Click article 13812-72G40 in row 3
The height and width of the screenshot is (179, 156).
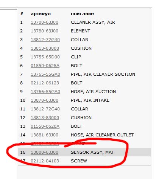pyautogui.click(x=45, y=40)
